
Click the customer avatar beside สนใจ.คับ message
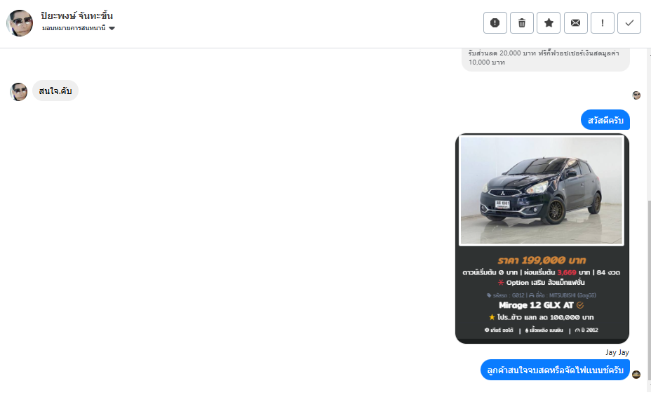pos(19,92)
